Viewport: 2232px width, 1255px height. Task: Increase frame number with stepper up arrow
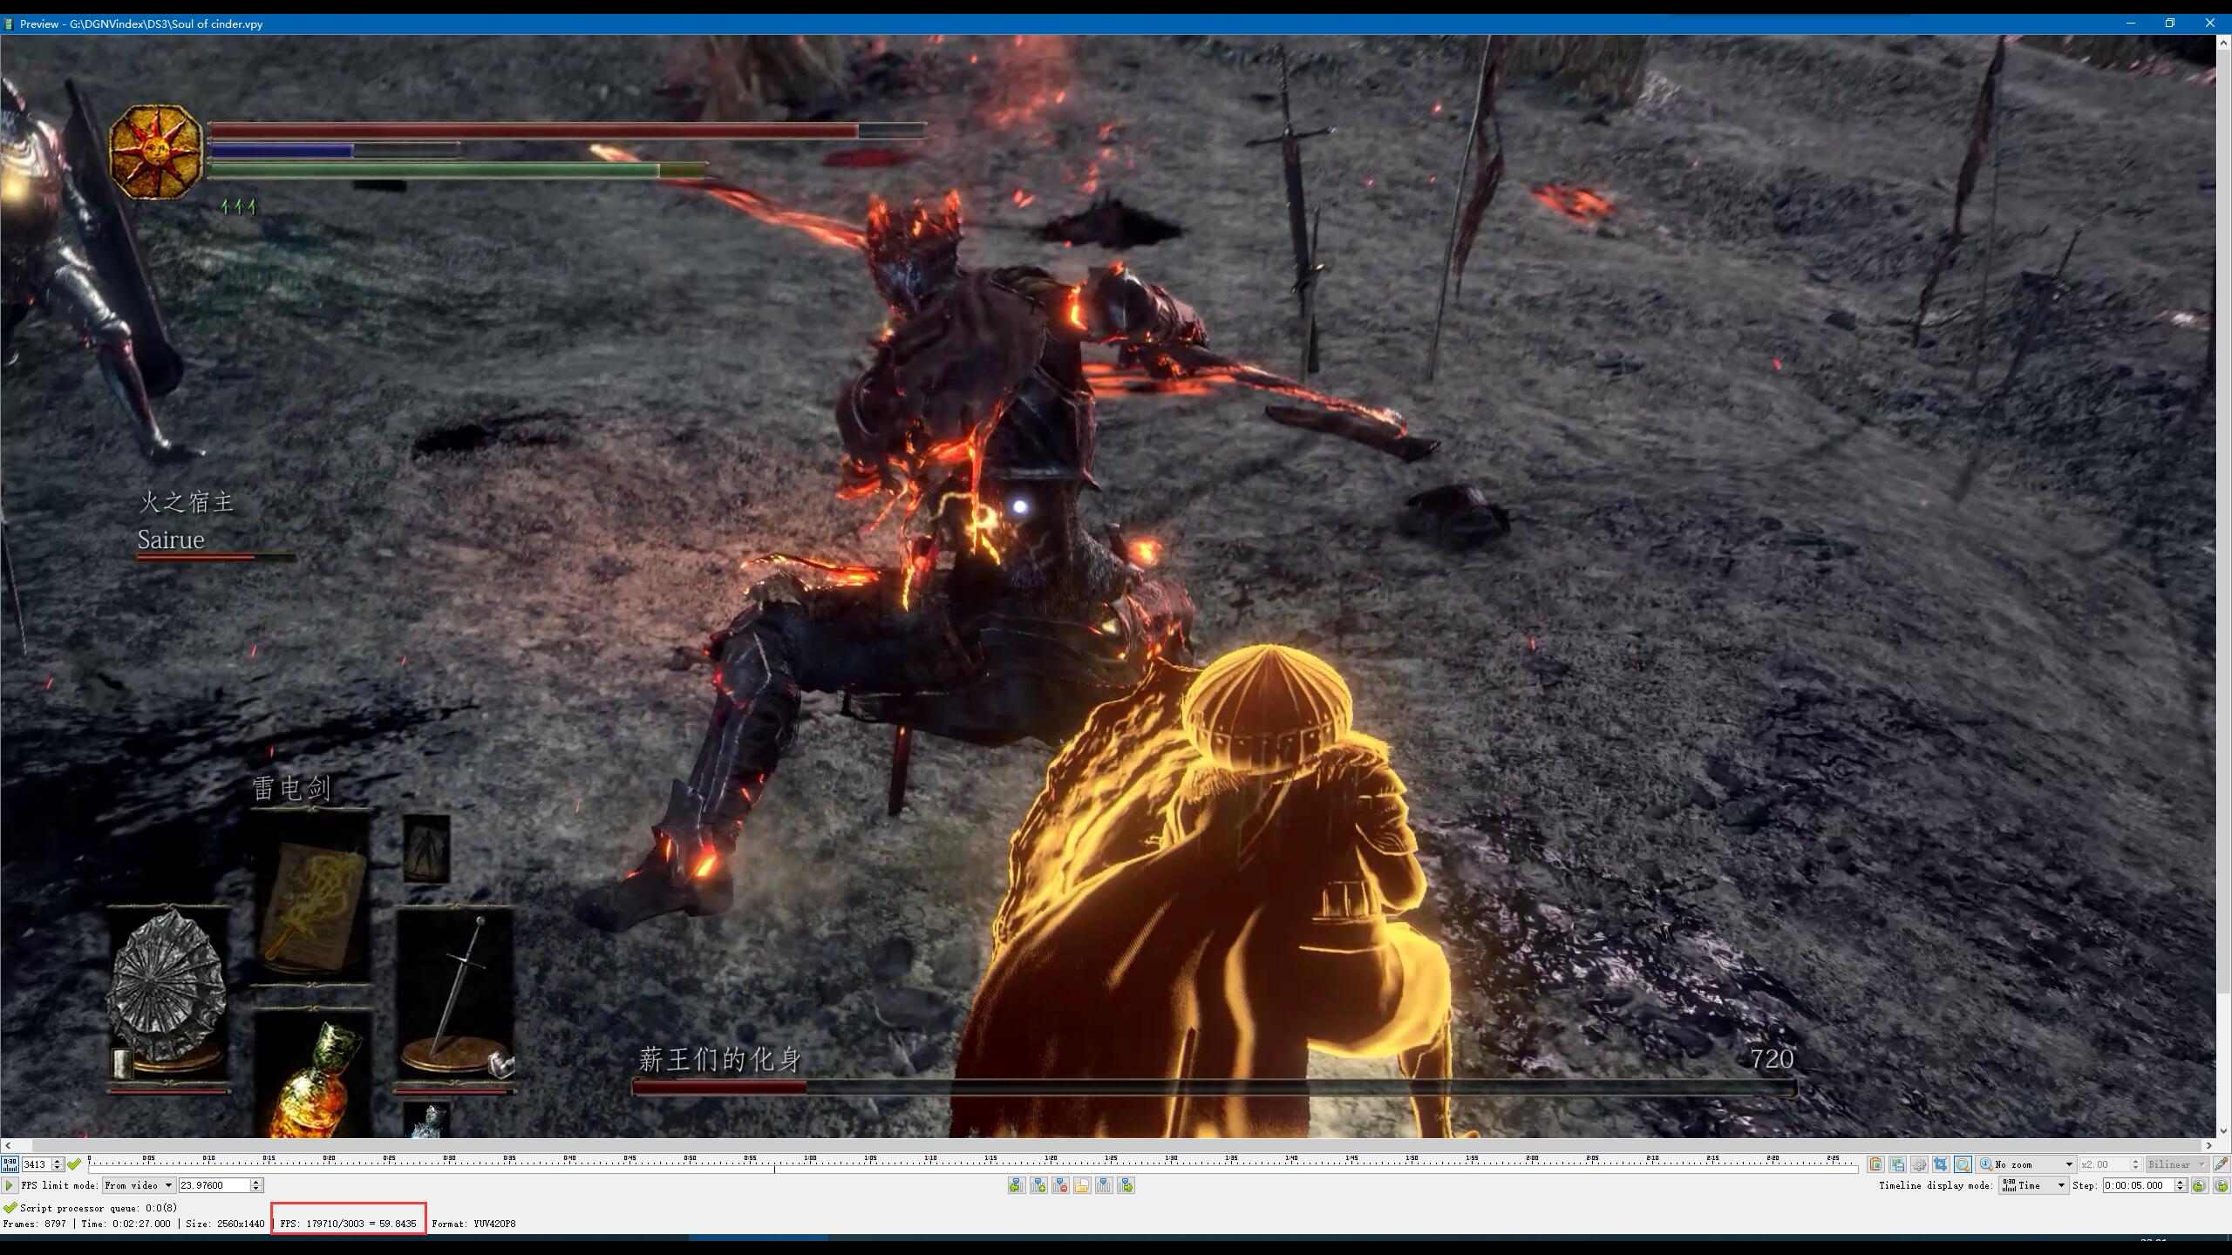click(x=58, y=1161)
